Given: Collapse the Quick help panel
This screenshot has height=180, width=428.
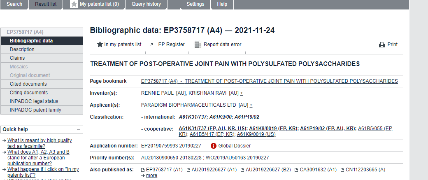Looking at the screenshot, I should pos(79,129).
